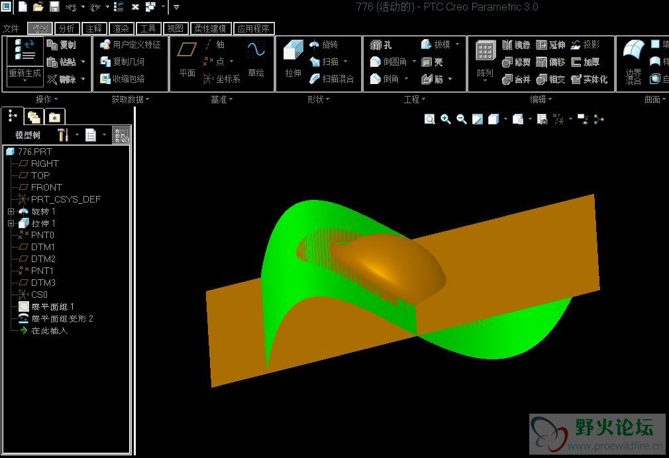Open 用户定义特征 user-defined feature
This screenshot has width=669, height=458.
[x=130, y=44]
